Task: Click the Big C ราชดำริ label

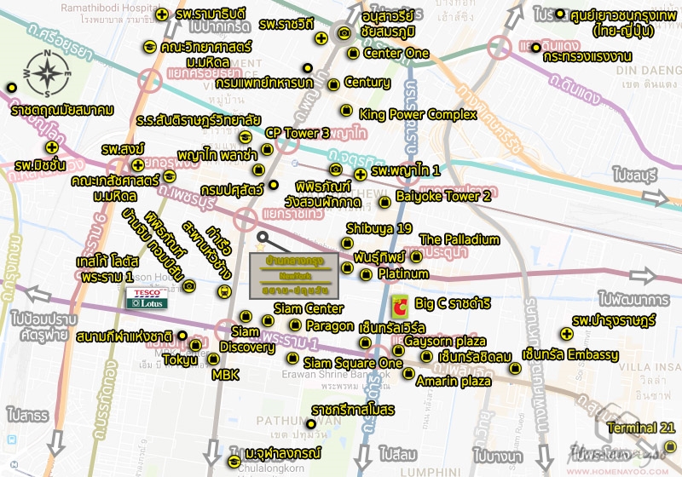Action: pyautogui.click(x=453, y=303)
